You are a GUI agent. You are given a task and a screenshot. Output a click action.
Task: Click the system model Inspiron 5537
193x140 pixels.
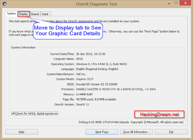pos(85,79)
